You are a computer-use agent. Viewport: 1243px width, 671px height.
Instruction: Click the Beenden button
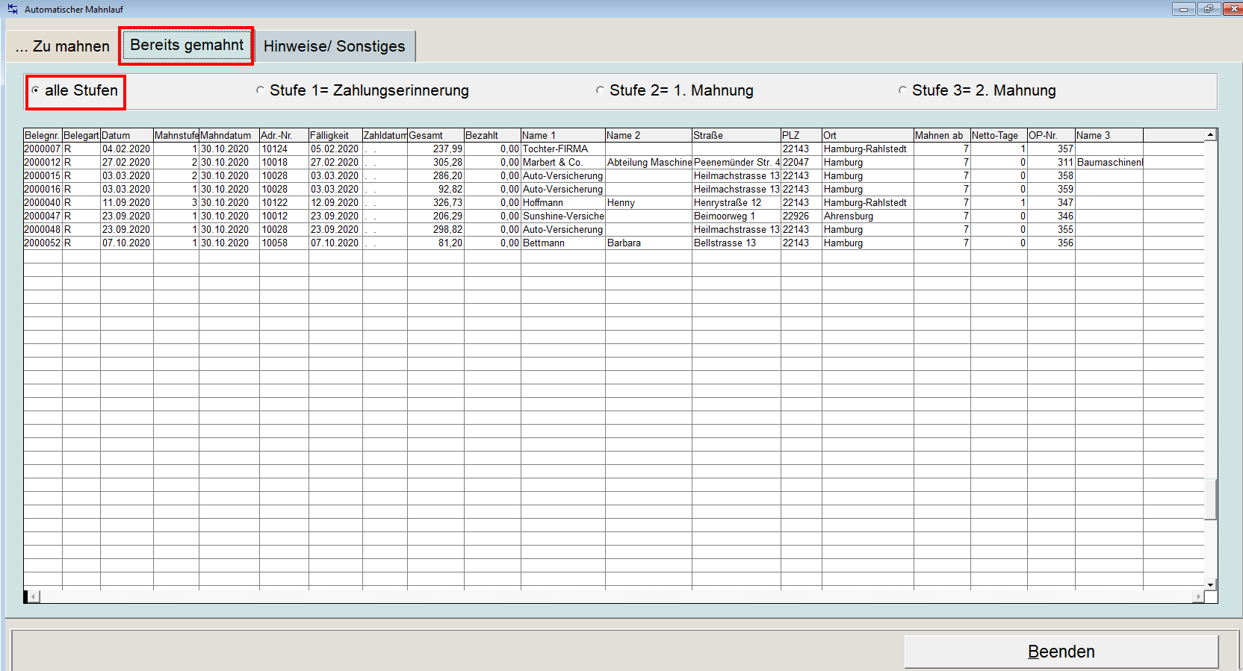click(x=1061, y=652)
